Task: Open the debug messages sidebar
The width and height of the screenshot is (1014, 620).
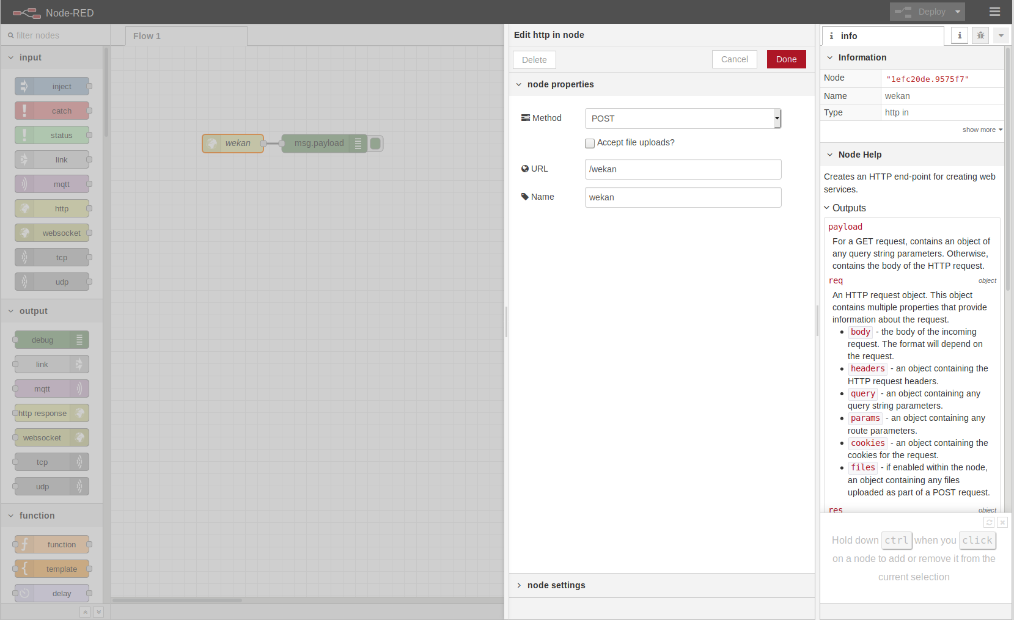Action: (980, 35)
